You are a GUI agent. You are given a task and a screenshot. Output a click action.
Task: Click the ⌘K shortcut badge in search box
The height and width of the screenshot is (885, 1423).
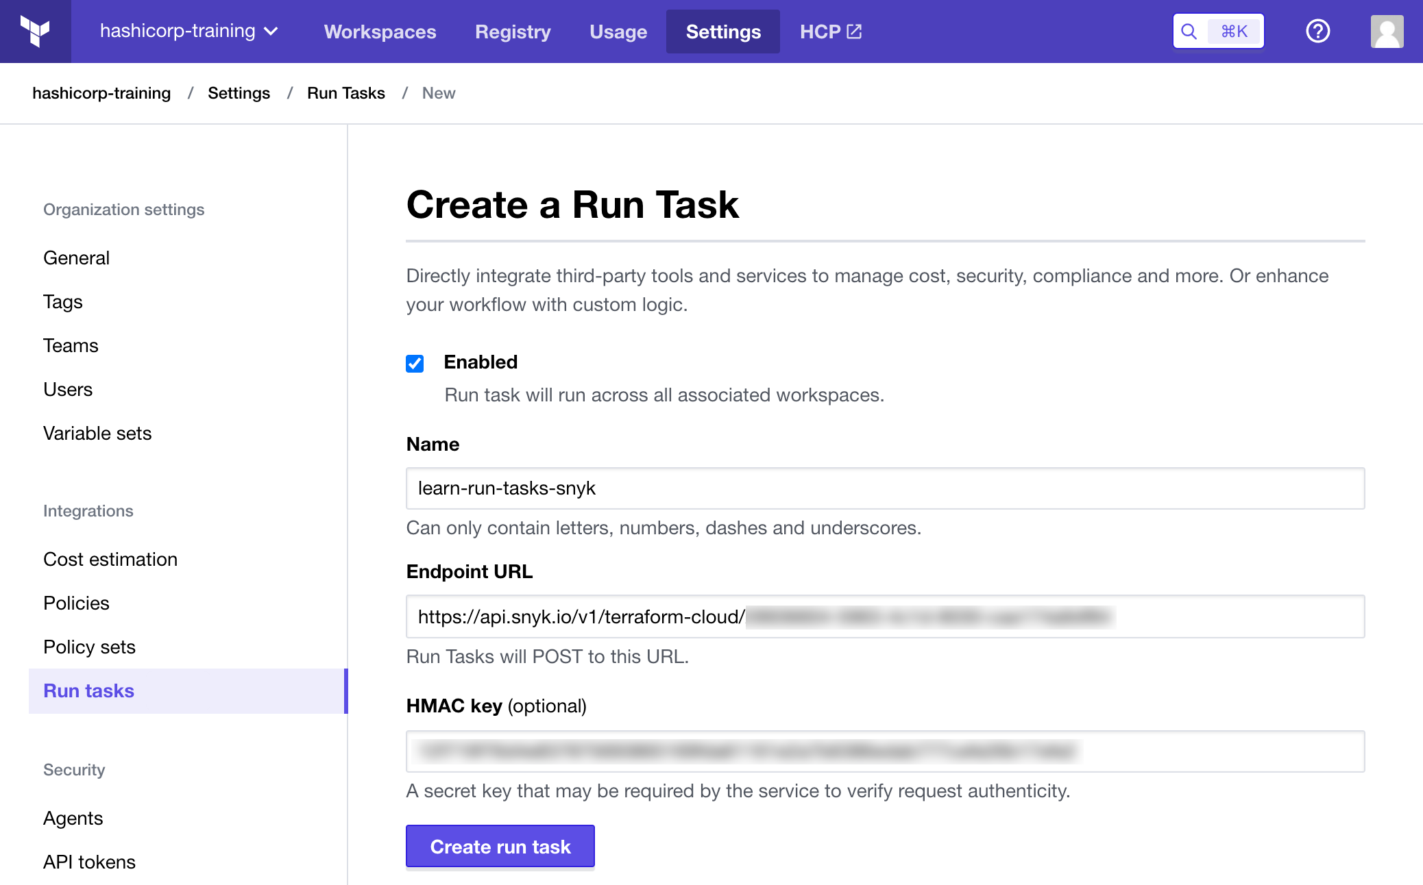(1235, 32)
